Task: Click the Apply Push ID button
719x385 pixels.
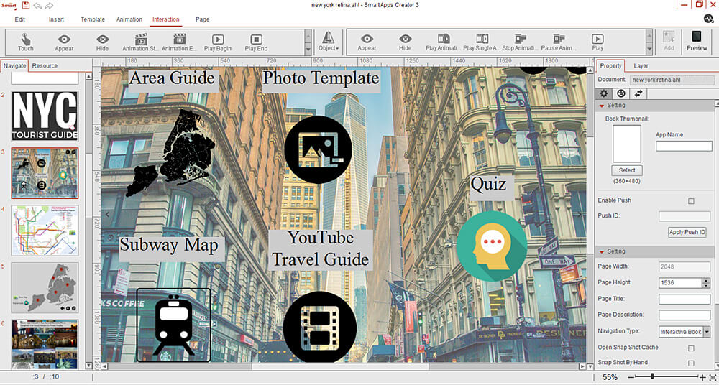Action: 687,232
